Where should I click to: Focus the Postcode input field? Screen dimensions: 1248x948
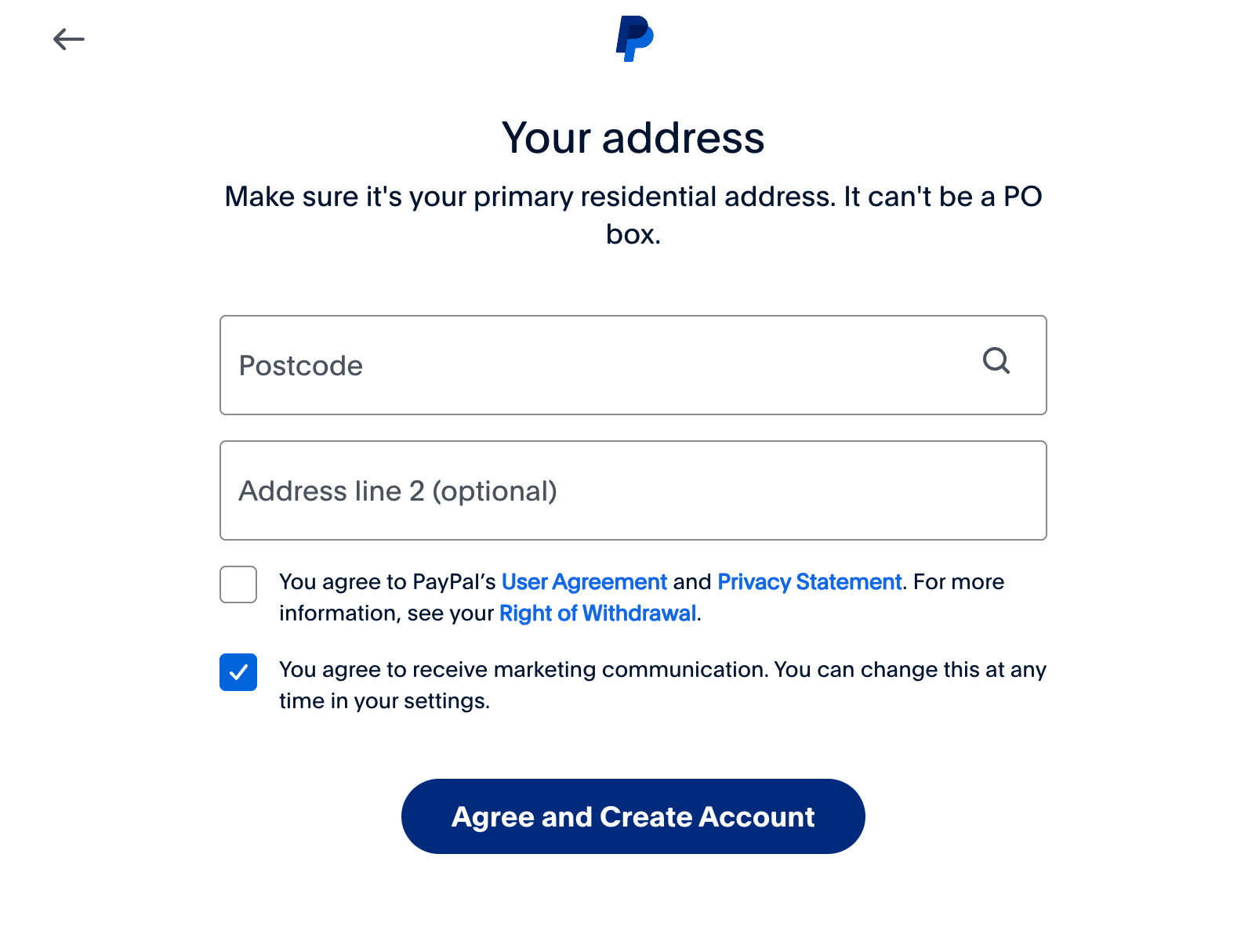596,365
